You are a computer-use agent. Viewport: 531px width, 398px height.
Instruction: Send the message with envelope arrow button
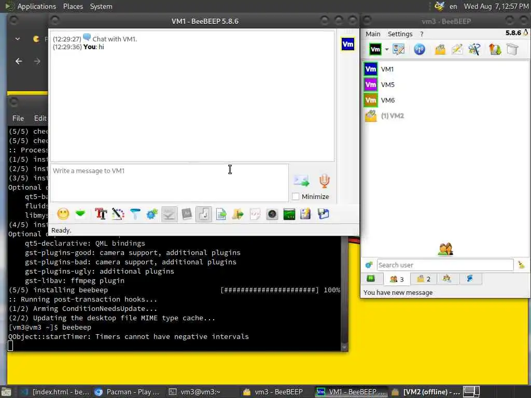point(301,181)
